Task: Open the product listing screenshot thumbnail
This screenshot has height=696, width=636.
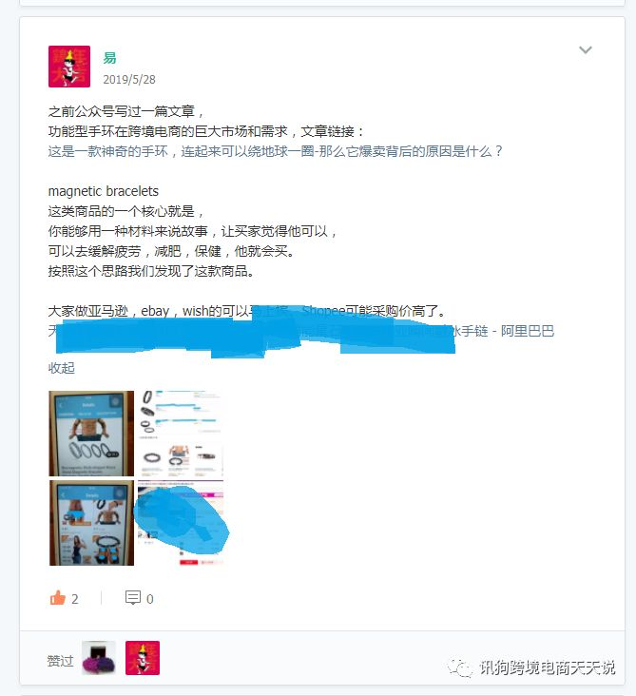Action: click(x=181, y=434)
